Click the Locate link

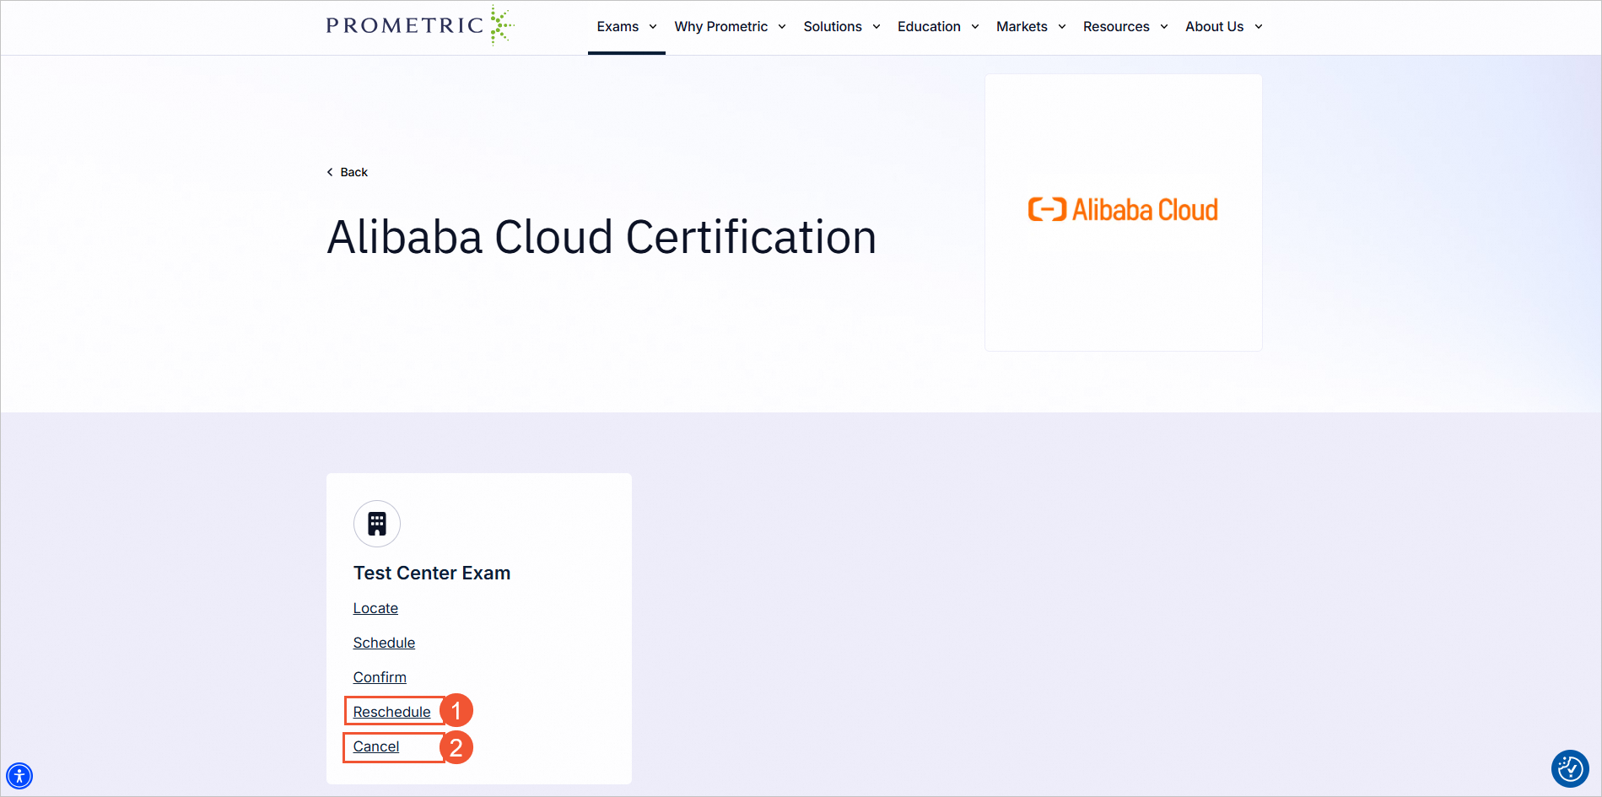(375, 608)
